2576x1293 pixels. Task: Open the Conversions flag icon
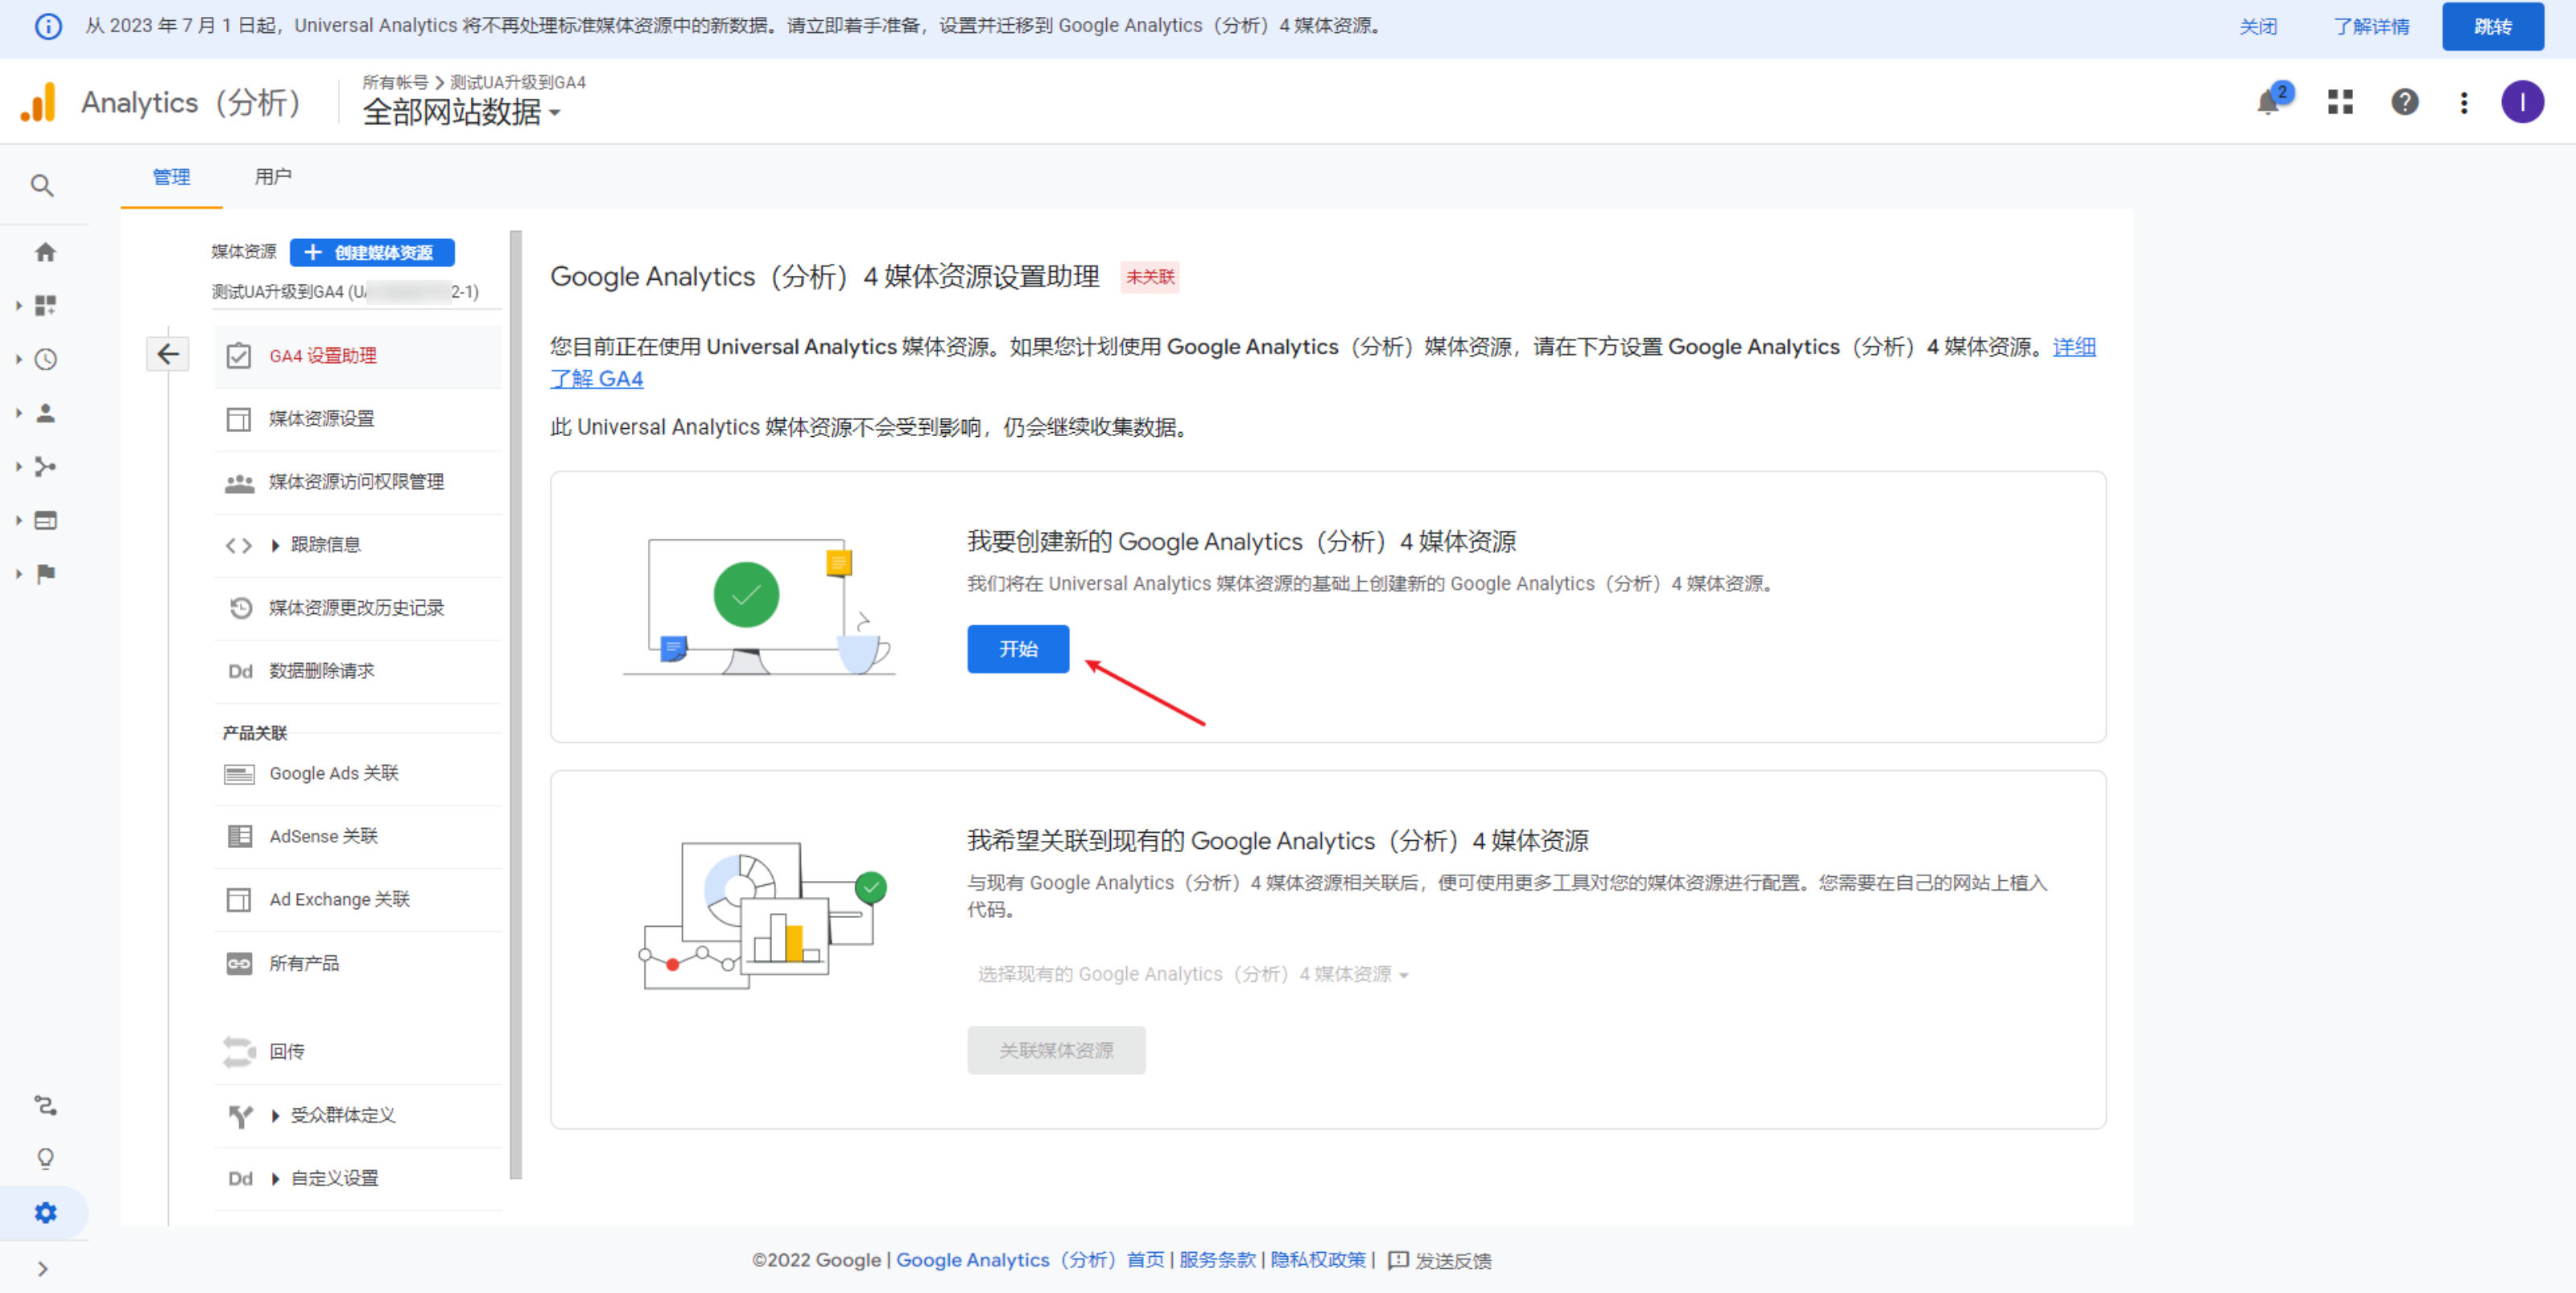[45, 574]
